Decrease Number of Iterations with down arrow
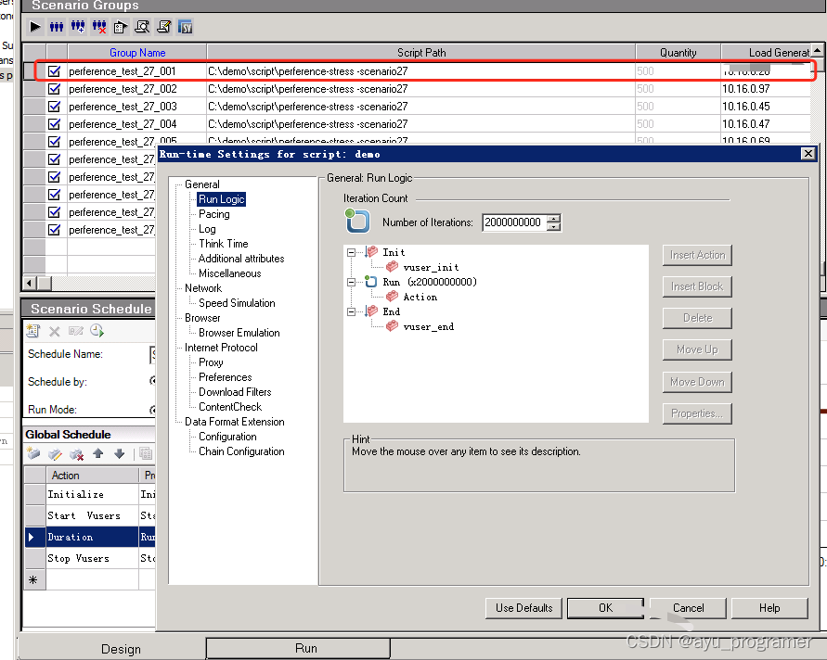The width and height of the screenshot is (827, 660). [x=553, y=226]
